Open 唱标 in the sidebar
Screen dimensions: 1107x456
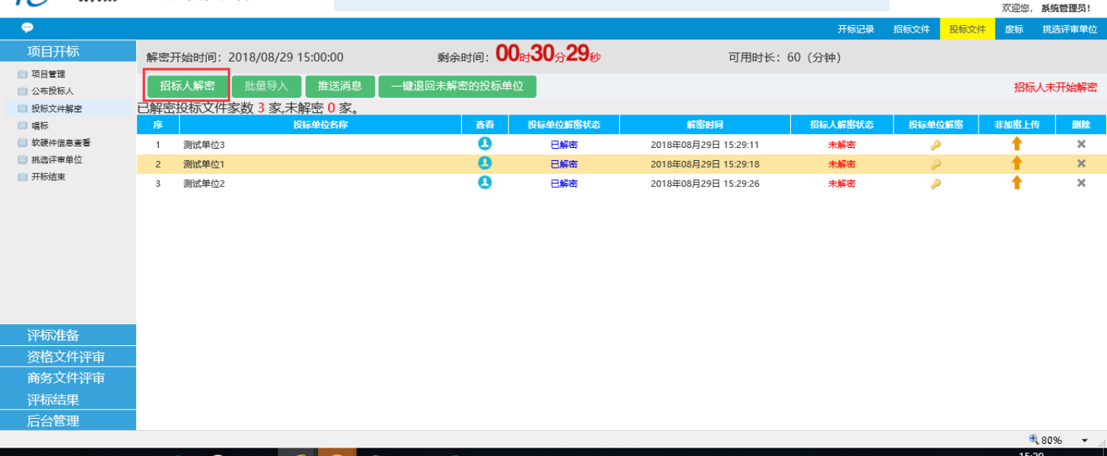click(x=40, y=126)
